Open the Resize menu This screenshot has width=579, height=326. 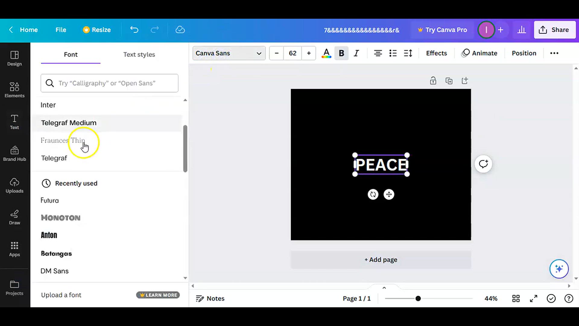tap(97, 30)
